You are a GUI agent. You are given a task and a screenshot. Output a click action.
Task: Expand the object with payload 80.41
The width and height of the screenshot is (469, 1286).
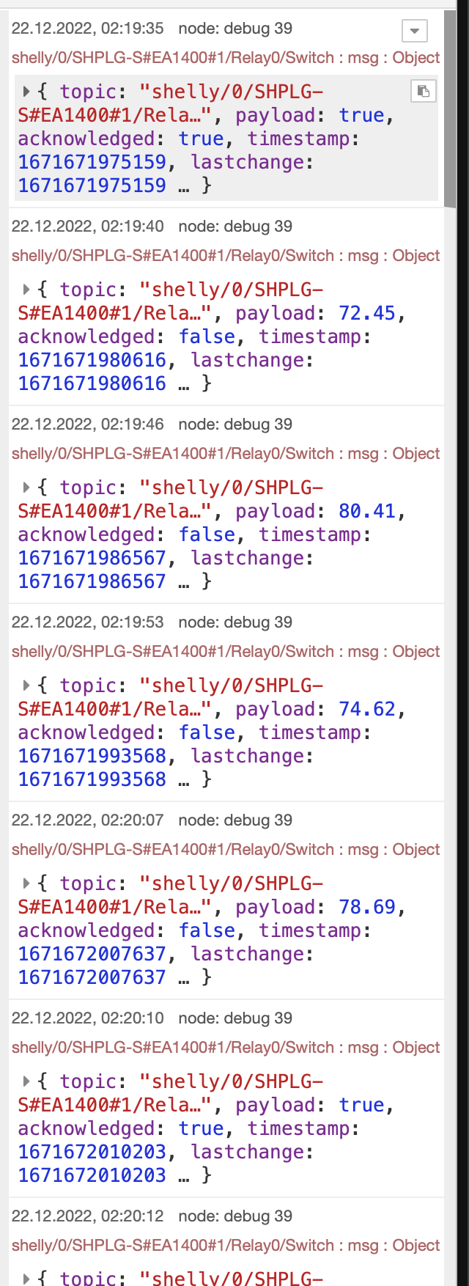(x=26, y=488)
